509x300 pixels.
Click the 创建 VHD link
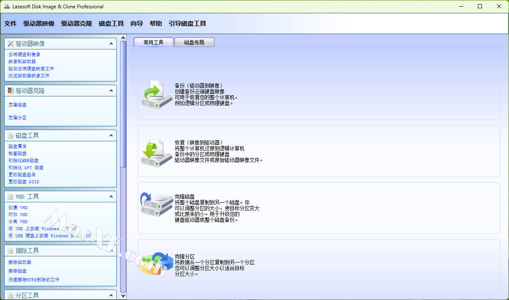tap(18, 207)
